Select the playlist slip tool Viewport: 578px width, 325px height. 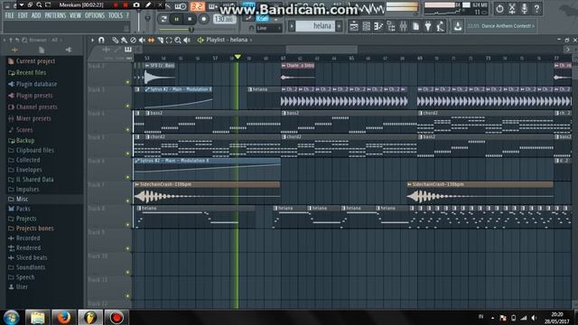[x=151, y=40]
